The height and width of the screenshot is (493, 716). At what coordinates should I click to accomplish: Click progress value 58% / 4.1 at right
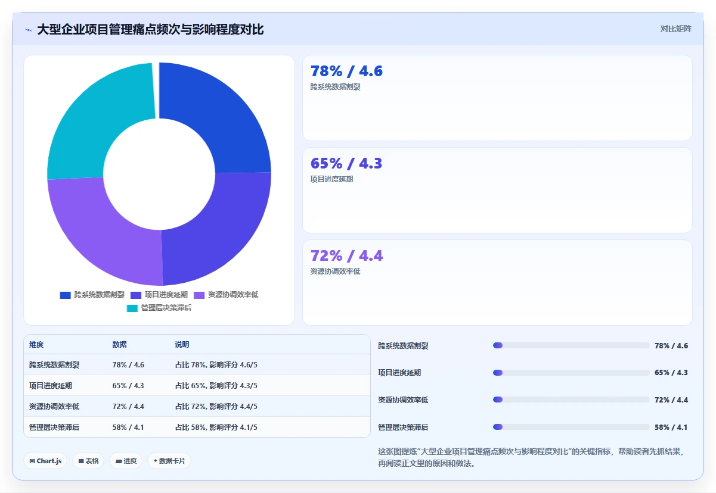[x=671, y=428]
